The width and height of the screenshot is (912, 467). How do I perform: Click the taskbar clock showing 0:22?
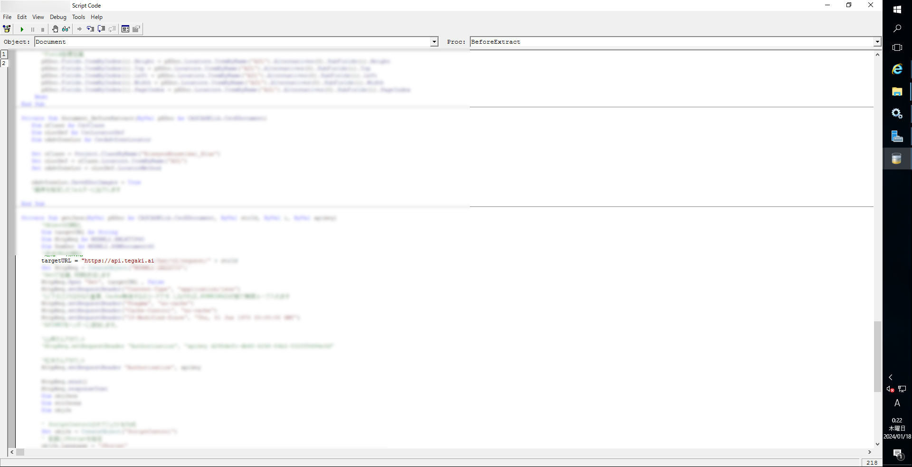click(x=897, y=429)
